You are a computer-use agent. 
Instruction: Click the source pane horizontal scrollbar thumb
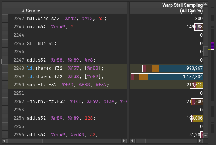[25, 141]
